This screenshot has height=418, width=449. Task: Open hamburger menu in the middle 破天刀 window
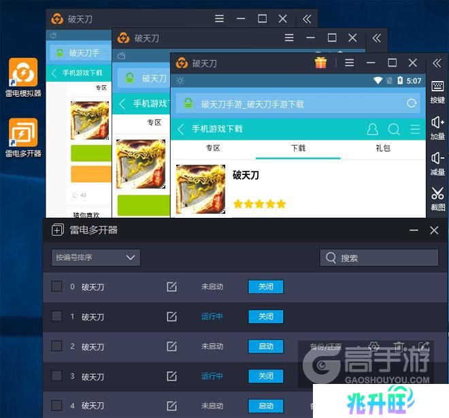tap(289, 38)
